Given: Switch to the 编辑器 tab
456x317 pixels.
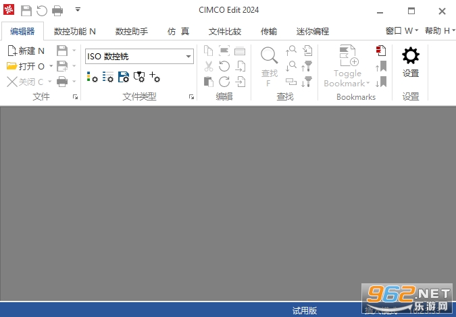Looking at the screenshot, I should 22,31.
